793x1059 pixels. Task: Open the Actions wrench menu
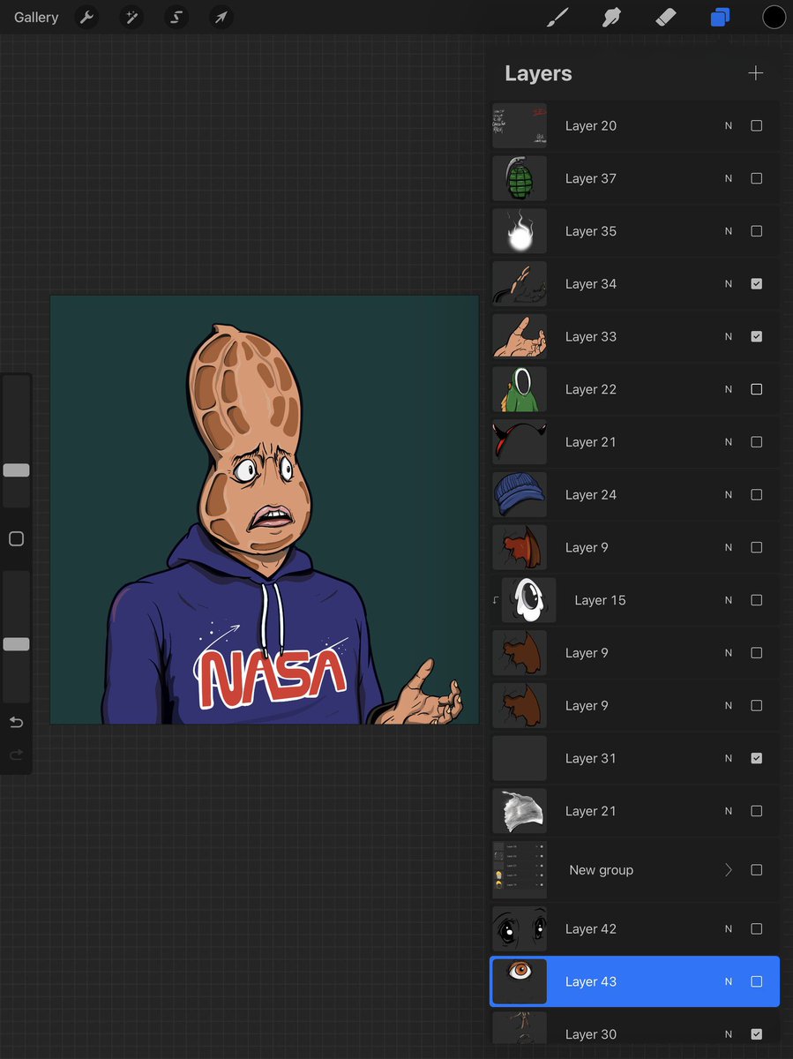(86, 17)
